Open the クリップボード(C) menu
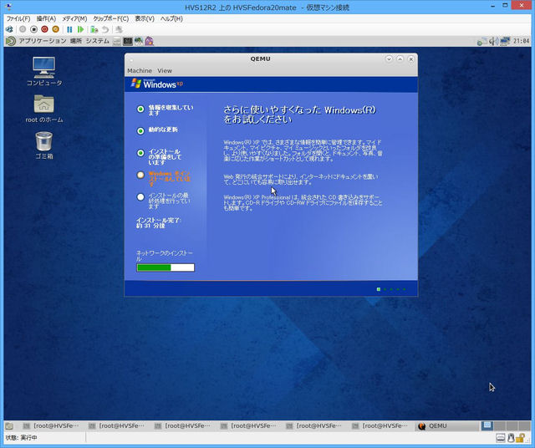Image resolution: width=535 pixels, height=448 pixels. point(111,18)
